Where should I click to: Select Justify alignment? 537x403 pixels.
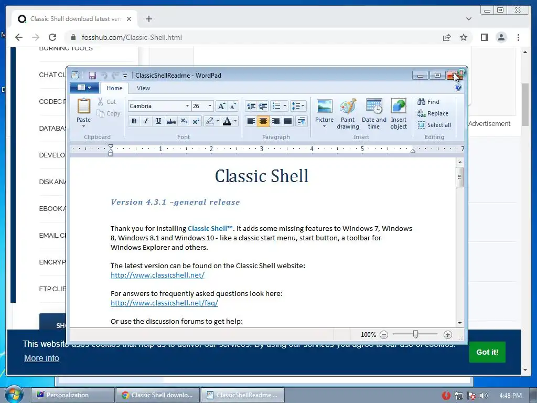click(288, 121)
